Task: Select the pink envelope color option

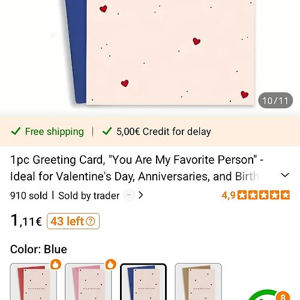Action: click(x=88, y=281)
